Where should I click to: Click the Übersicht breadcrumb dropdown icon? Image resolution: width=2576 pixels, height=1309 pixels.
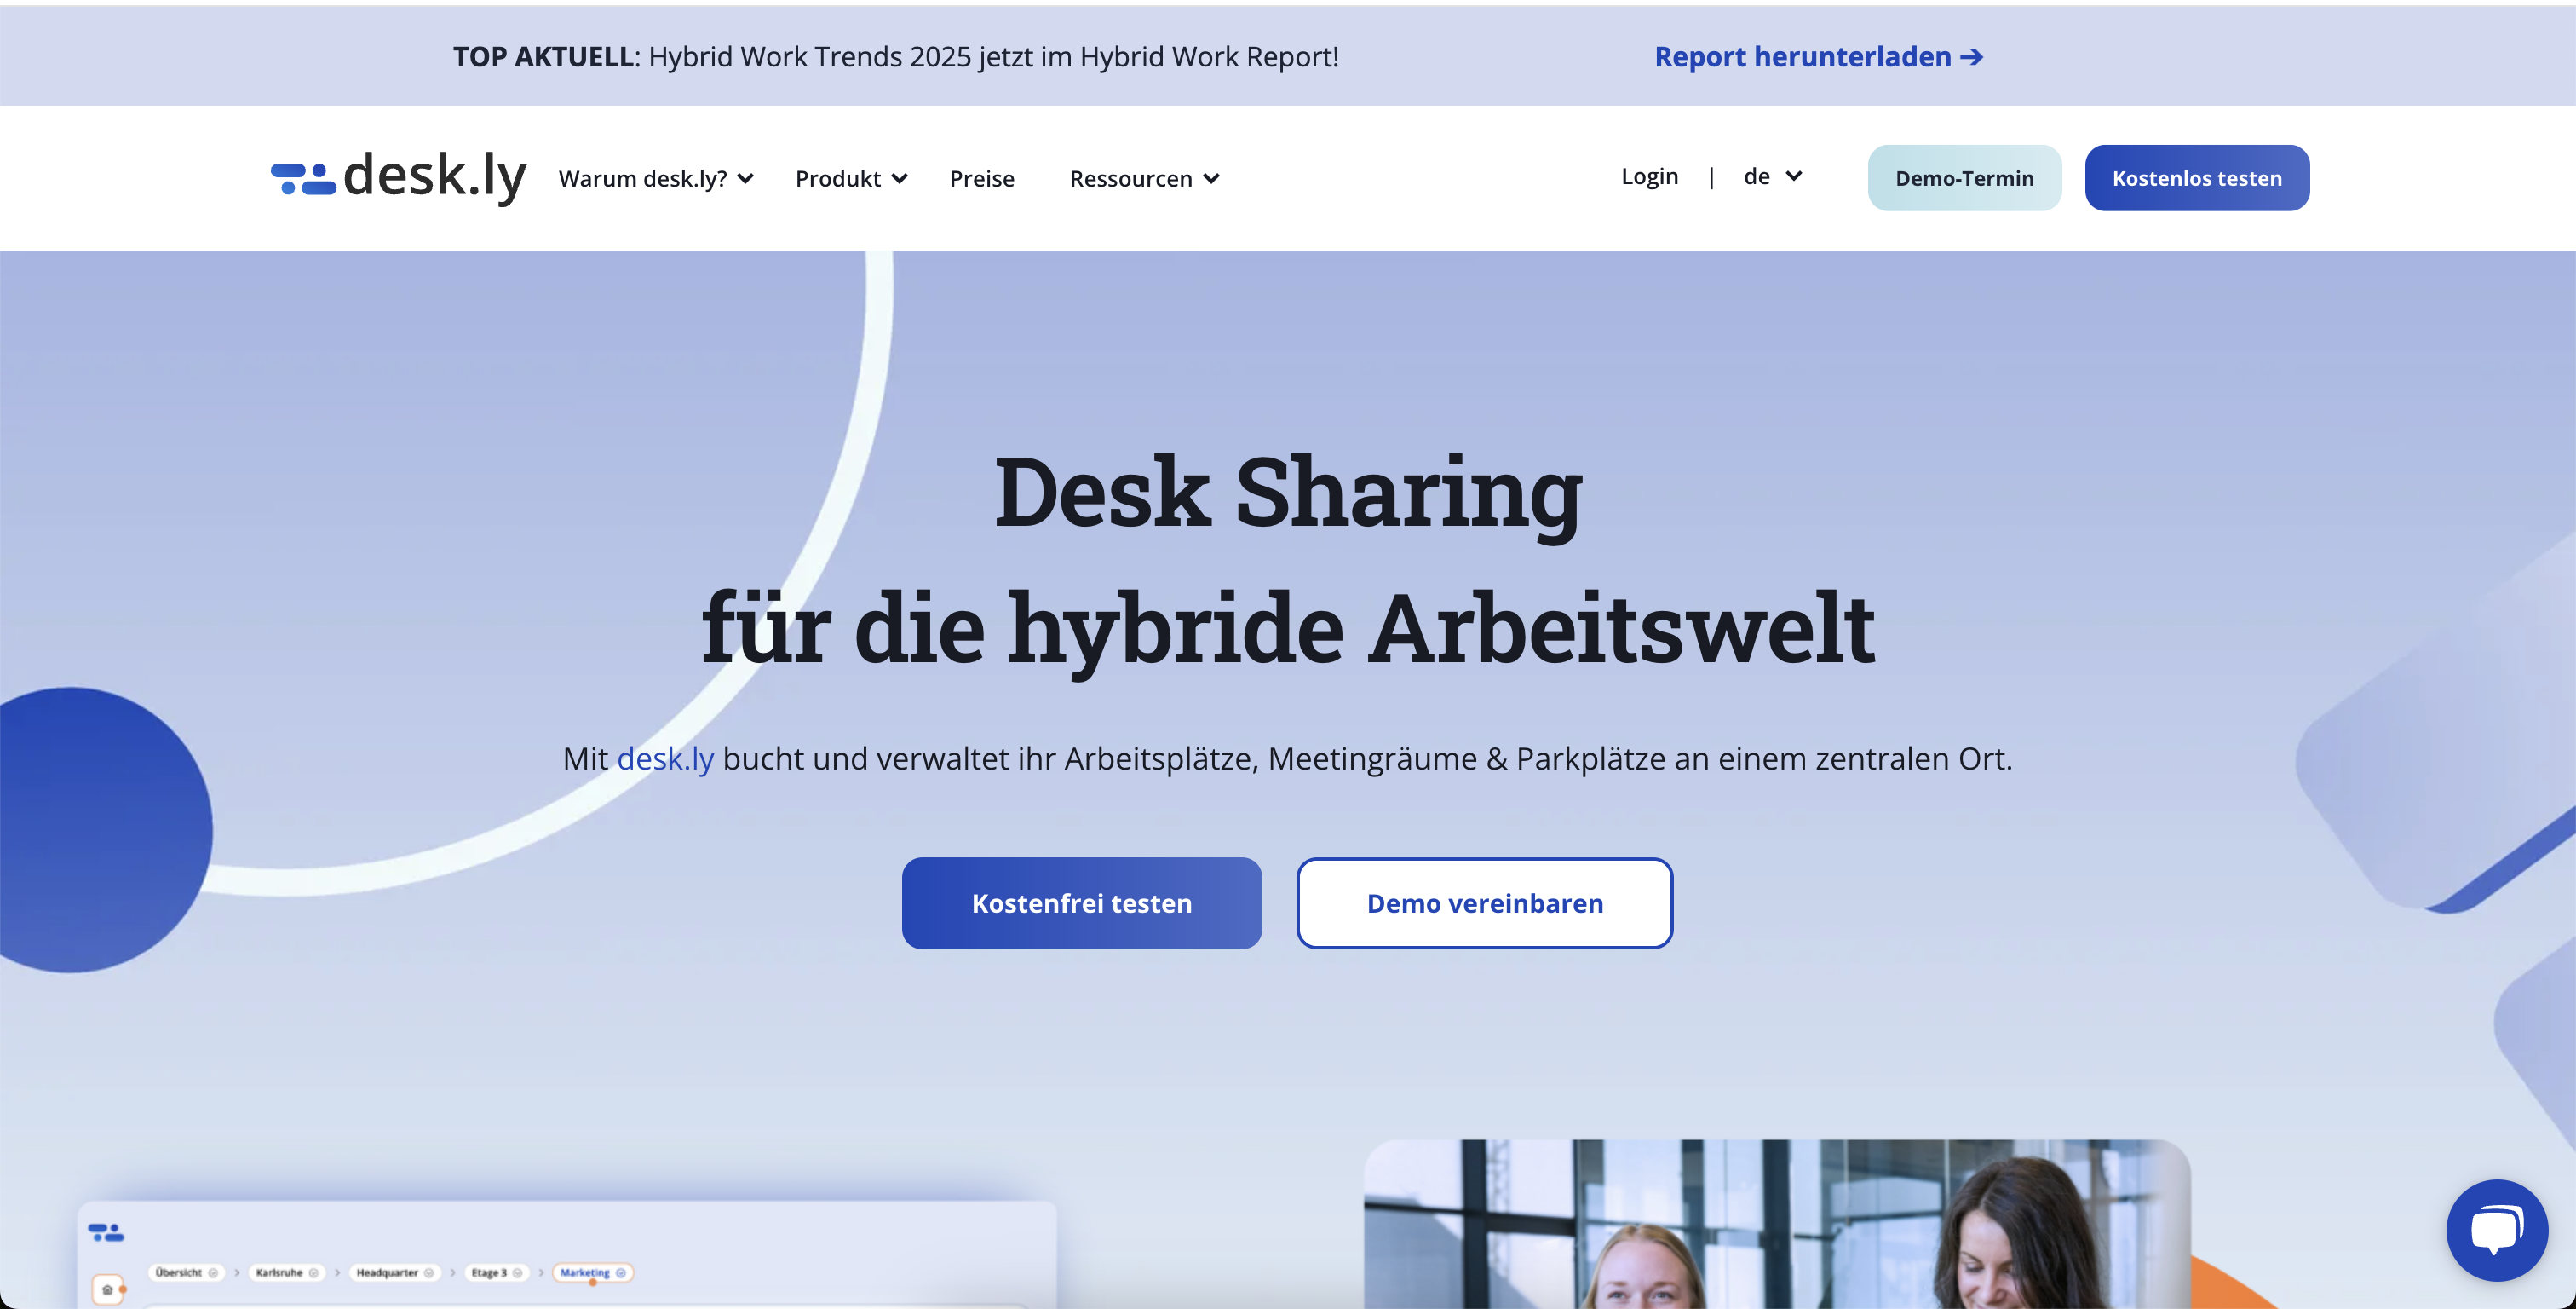pos(212,1273)
